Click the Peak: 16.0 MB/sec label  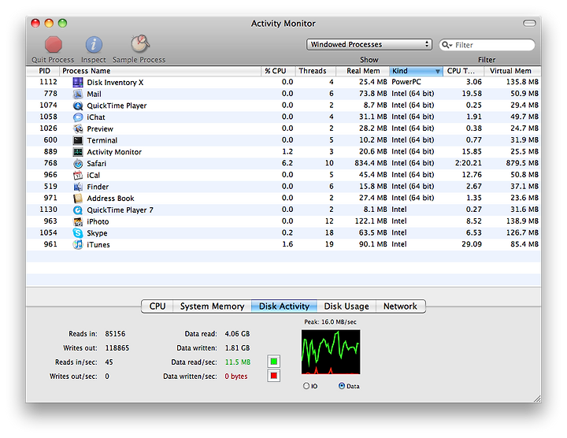tap(330, 322)
